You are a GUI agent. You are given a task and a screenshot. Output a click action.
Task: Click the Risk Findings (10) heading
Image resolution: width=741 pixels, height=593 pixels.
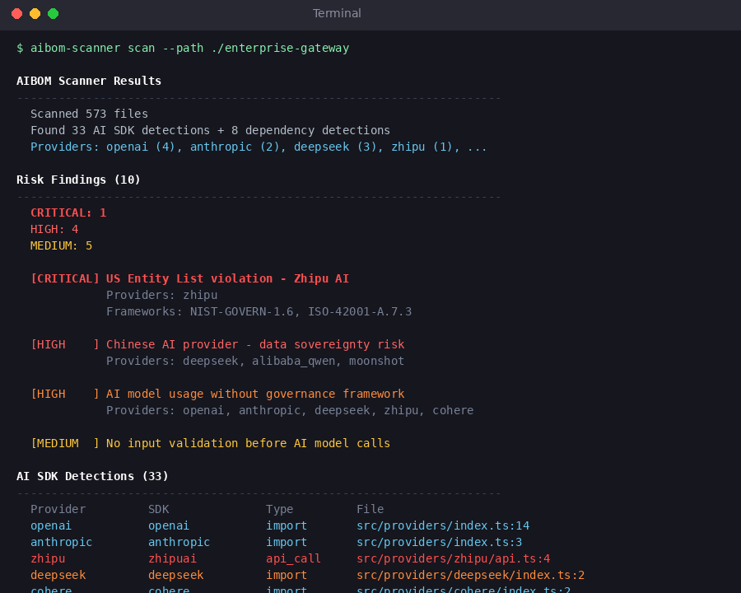pyautogui.click(x=78, y=180)
